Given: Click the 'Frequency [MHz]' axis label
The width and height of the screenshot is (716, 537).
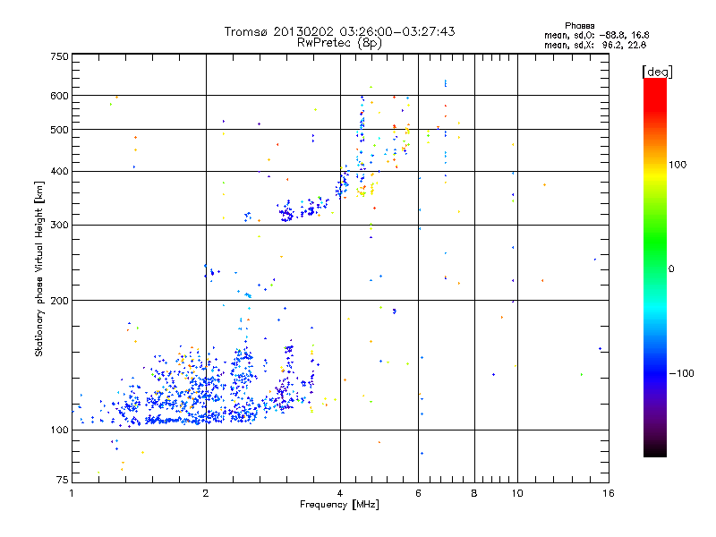Looking at the screenshot, I should pyautogui.click(x=339, y=505).
